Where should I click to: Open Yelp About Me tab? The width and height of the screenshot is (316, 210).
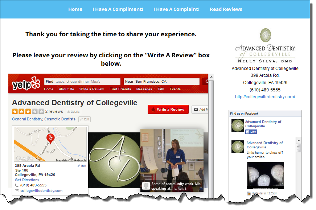click(x=66, y=89)
